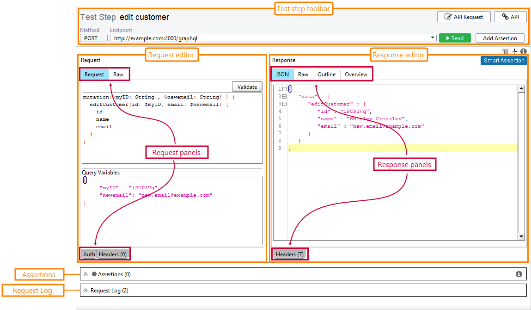
Task: Click the Add Assertion button
Action: click(x=500, y=38)
